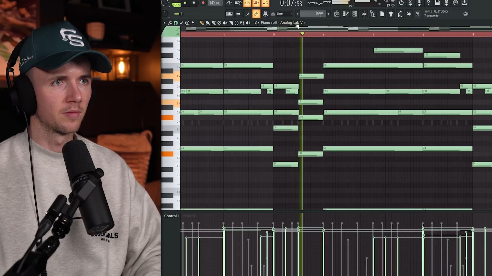Image resolution: width=492 pixels, height=276 pixels.
Task: Add a new pattern with plus button
Action: point(328,14)
